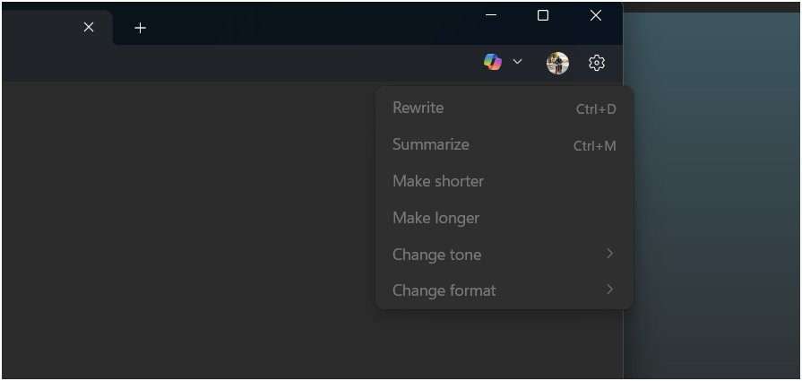
Task: Add a new tab with the plus icon
Action: tap(140, 28)
